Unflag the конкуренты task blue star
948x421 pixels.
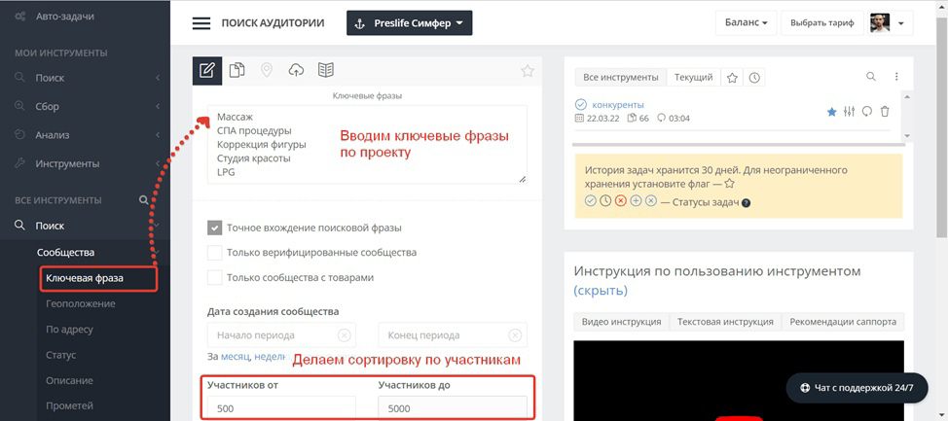pos(831,111)
